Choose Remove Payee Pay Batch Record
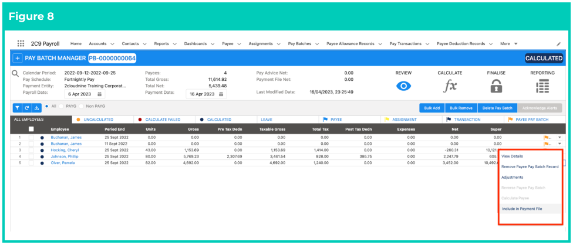Image resolution: width=573 pixels, height=245 pixels. click(x=530, y=166)
